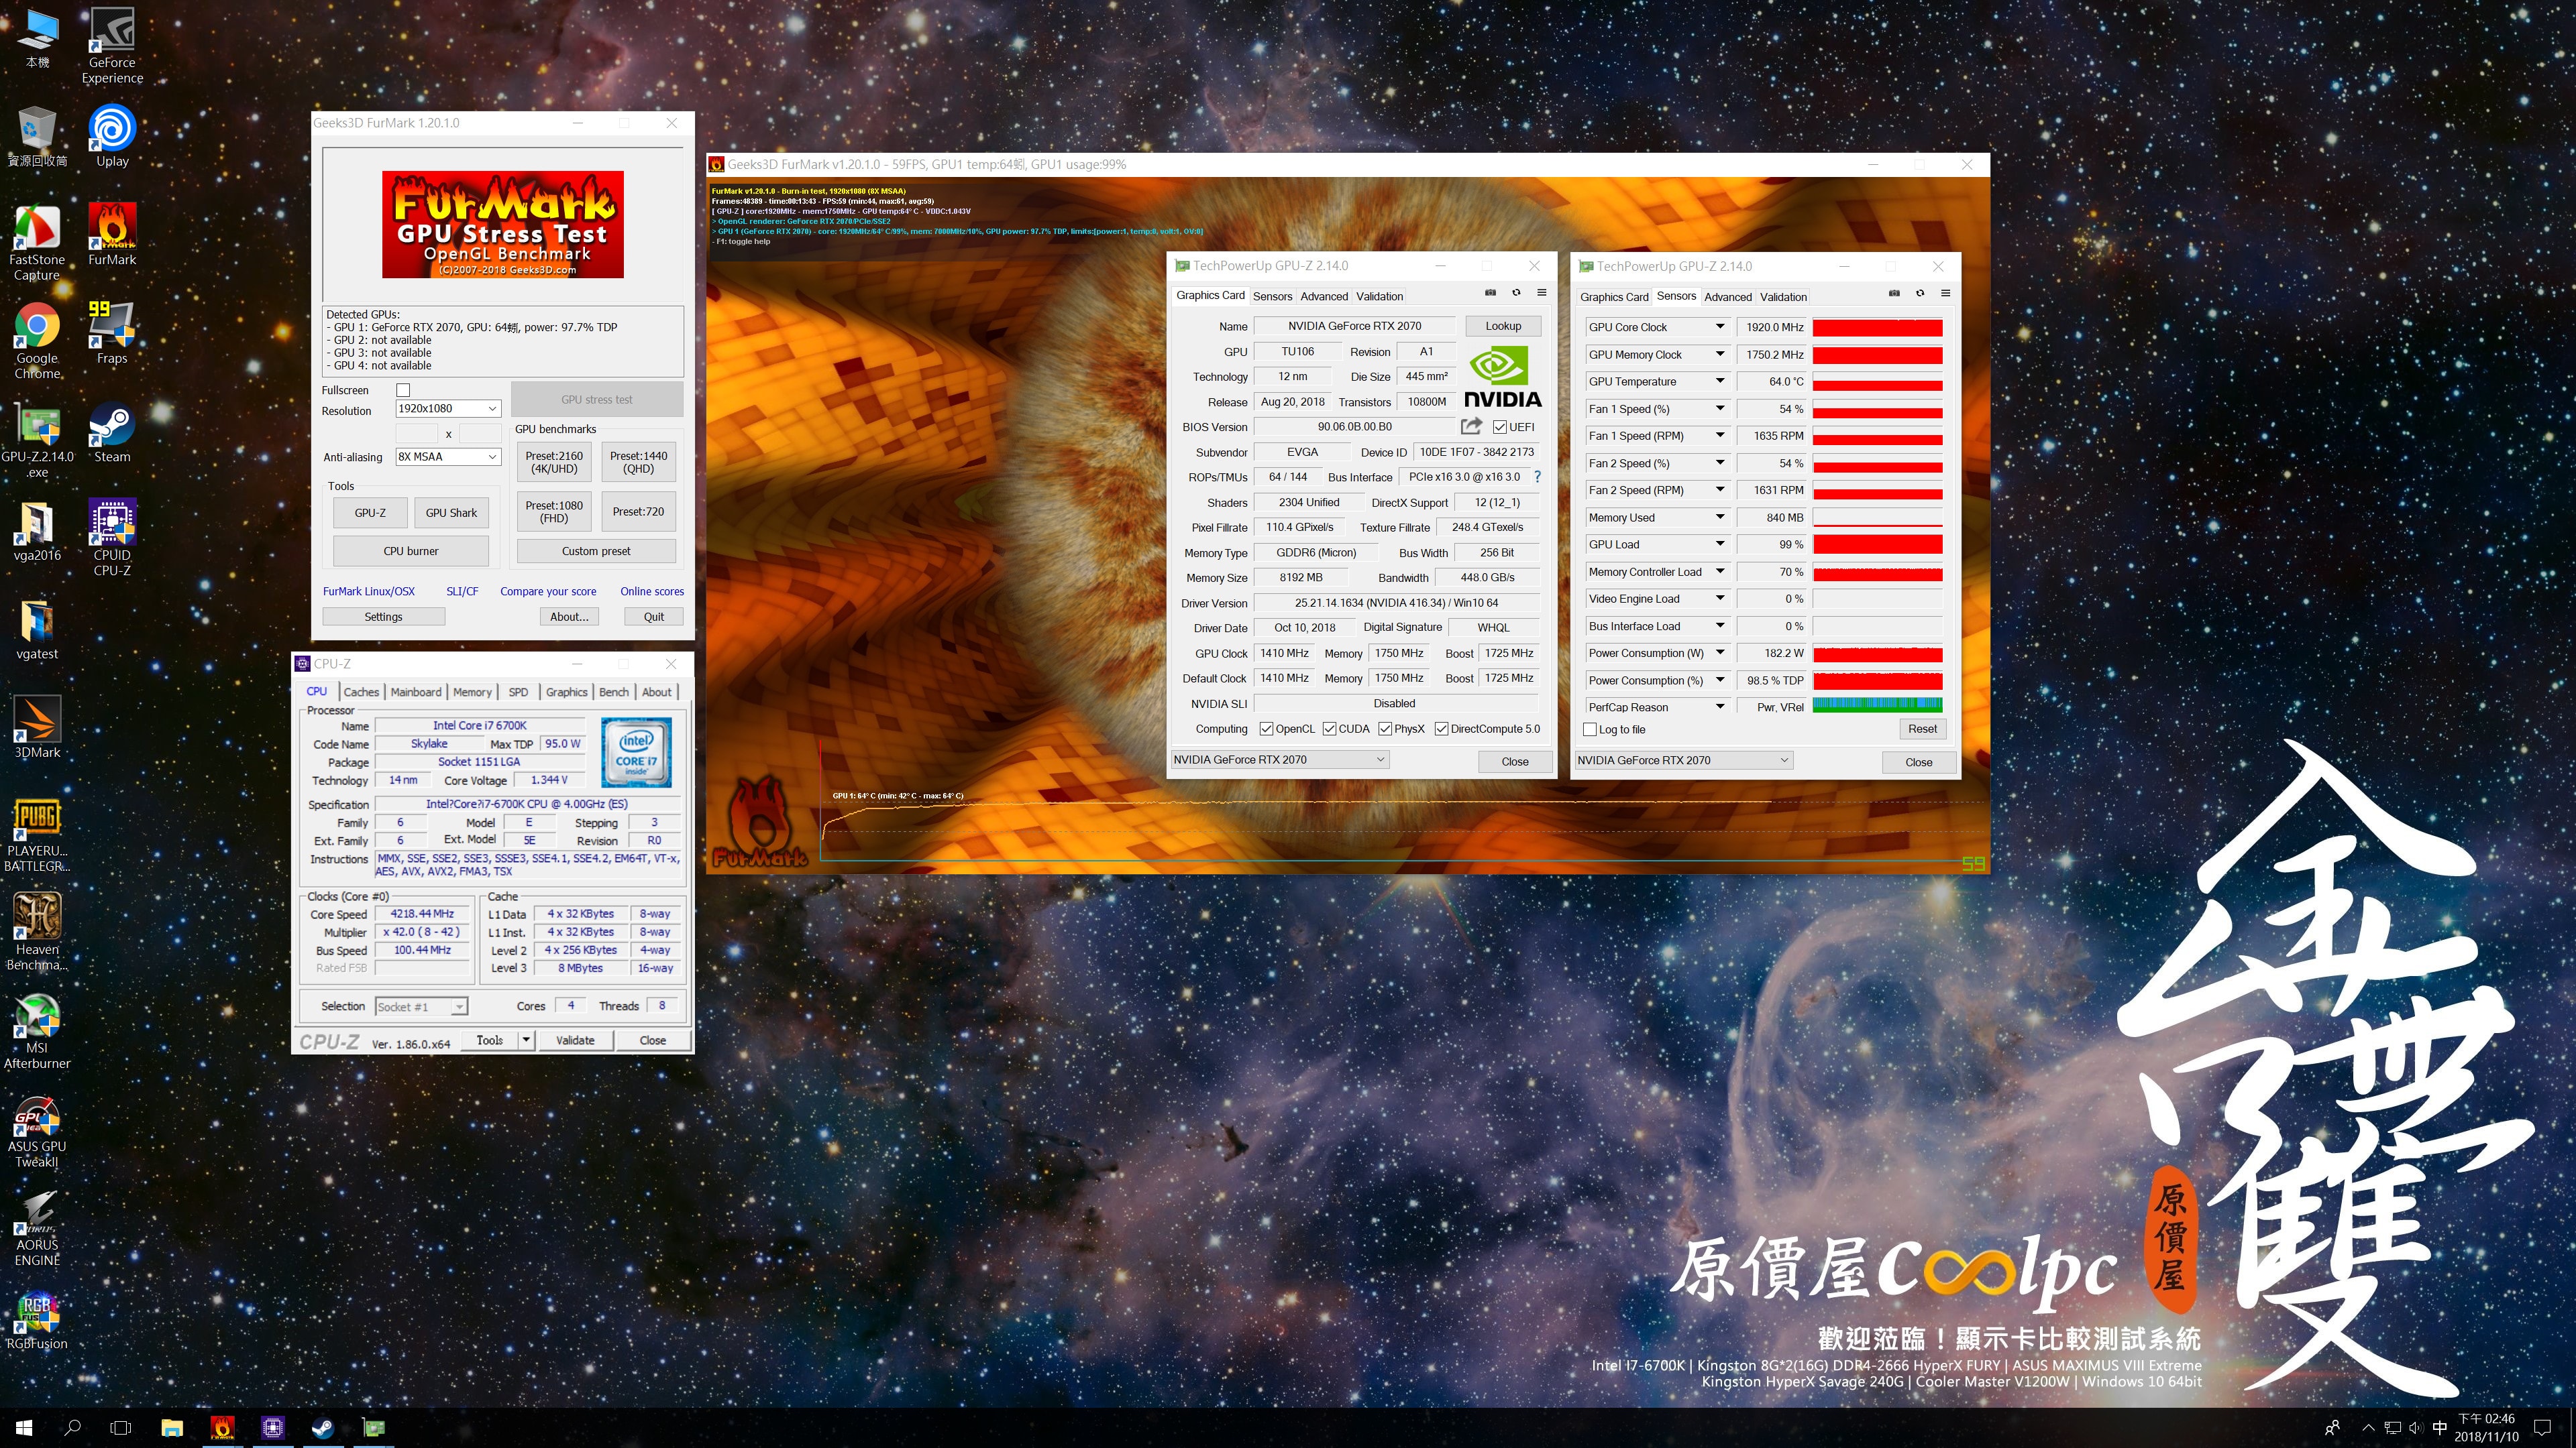2576x1448 pixels.
Task: Expand the GPU Core Clock sensor dropdown
Action: tap(1720, 326)
